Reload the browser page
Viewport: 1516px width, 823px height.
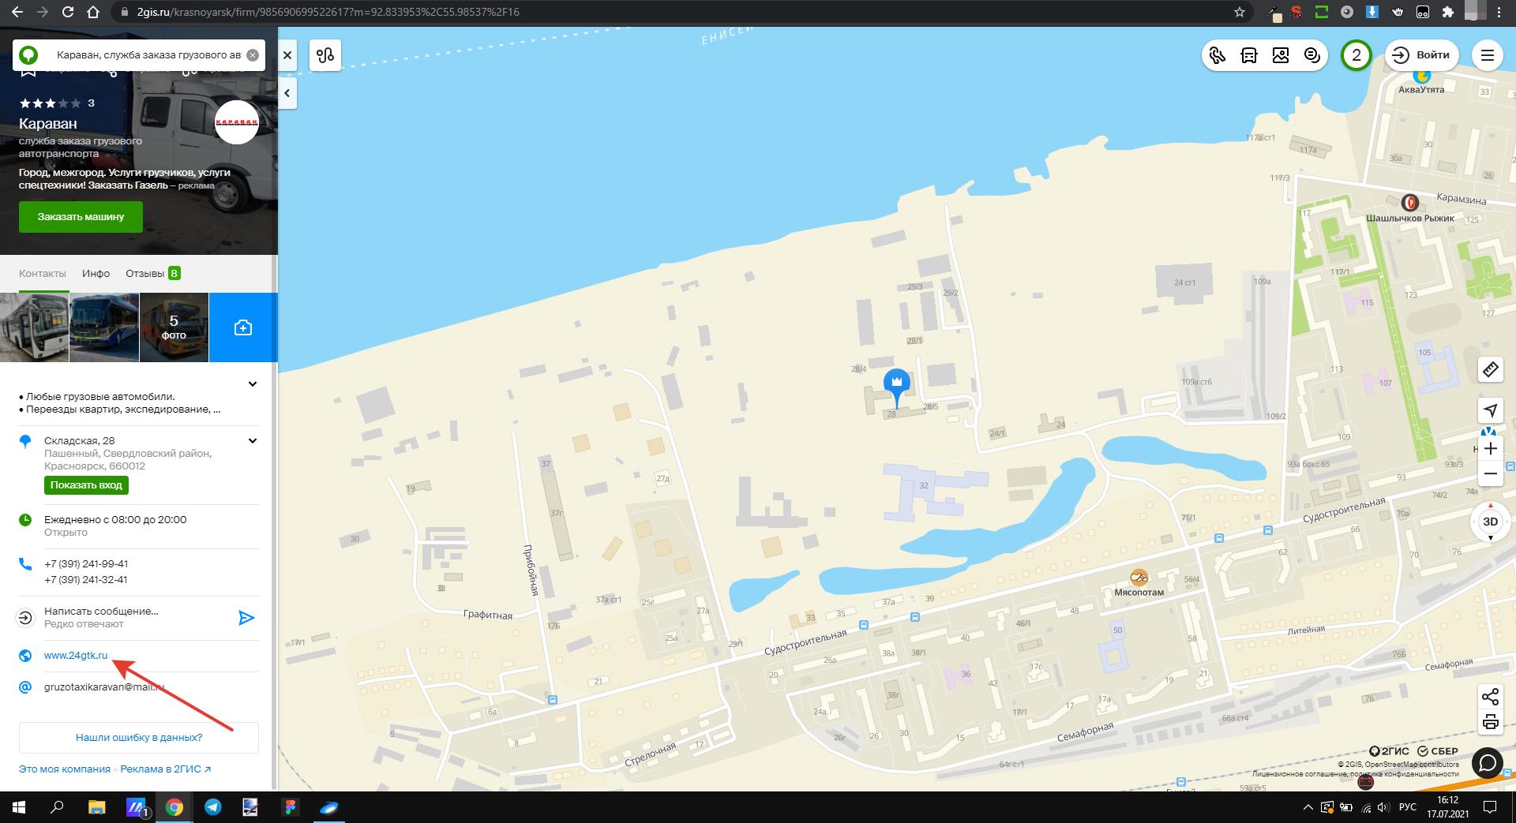(68, 13)
